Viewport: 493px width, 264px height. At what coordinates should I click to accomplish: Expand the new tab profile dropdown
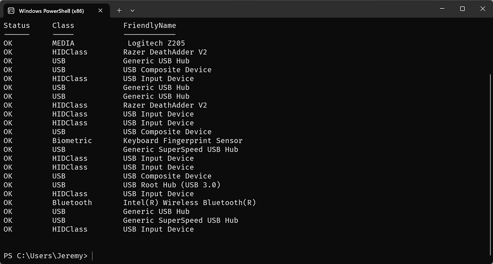[x=132, y=11]
